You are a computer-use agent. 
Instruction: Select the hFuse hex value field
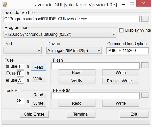click(20, 67)
